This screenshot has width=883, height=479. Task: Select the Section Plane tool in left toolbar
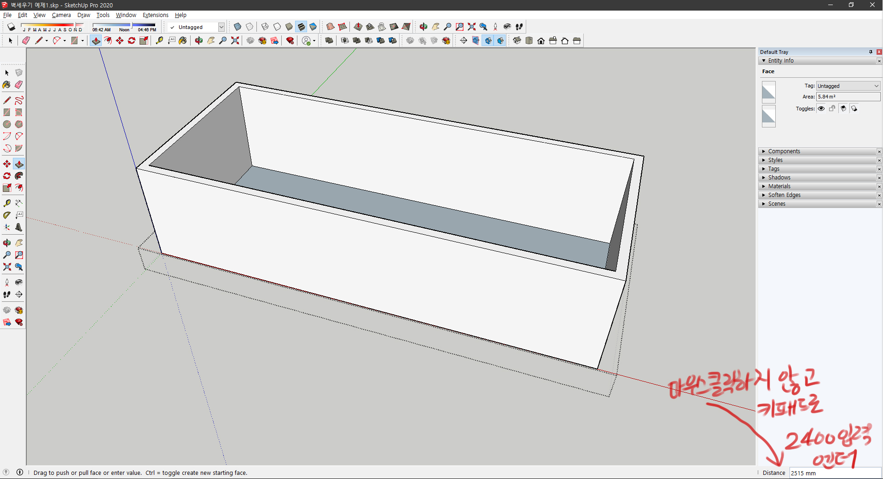19,294
